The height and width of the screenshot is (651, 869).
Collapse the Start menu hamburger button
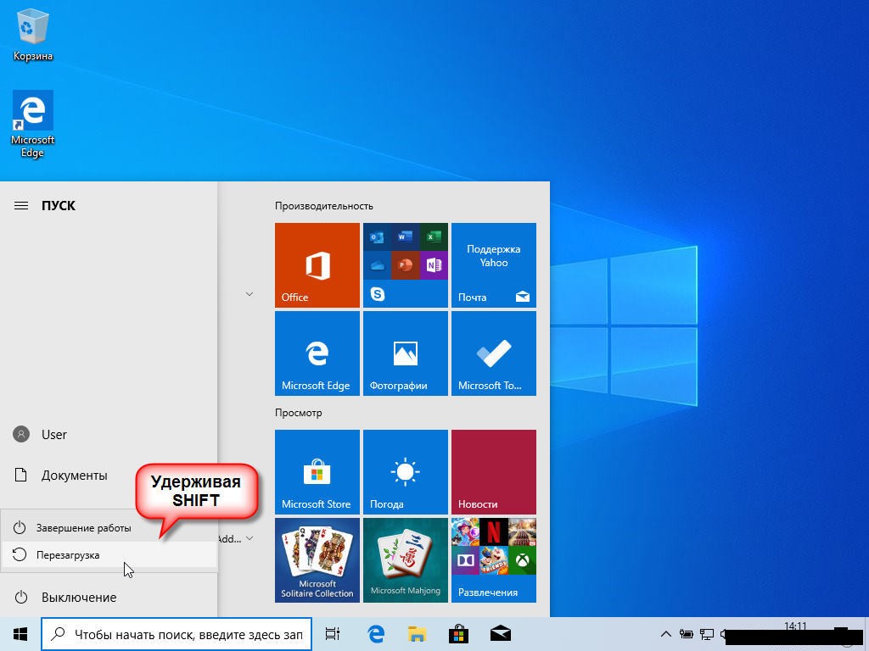click(21, 206)
